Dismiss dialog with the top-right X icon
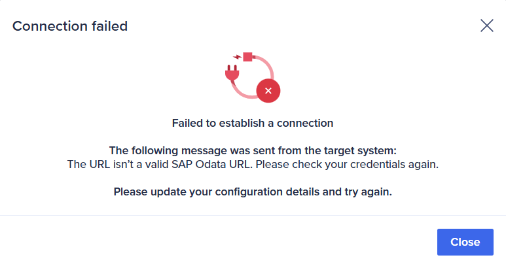 tap(486, 25)
